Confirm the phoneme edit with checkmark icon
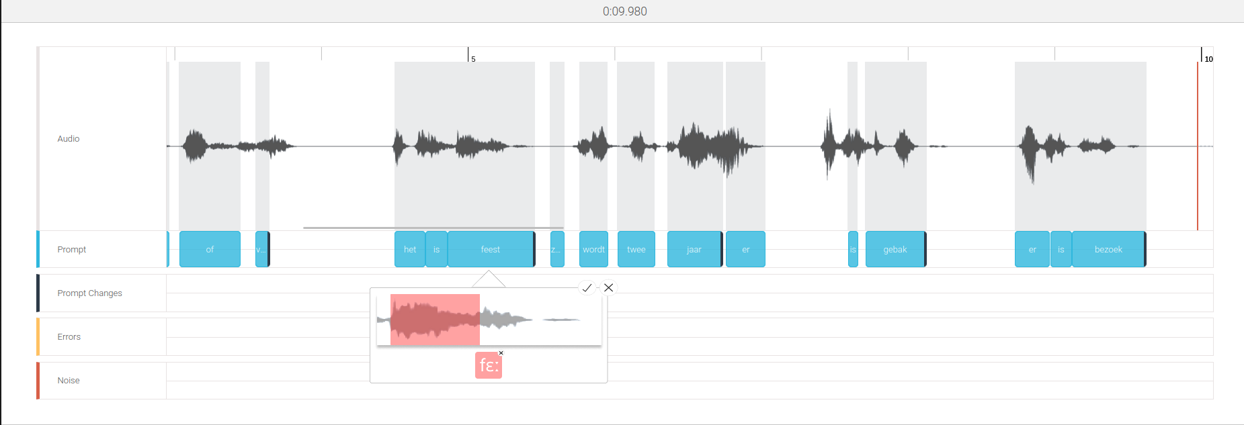Image resolution: width=1244 pixels, height=425 pixels. [x=587, y=287]
